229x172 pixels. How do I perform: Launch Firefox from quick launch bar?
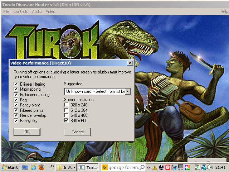pyautogui.click(x=42, y=167)
